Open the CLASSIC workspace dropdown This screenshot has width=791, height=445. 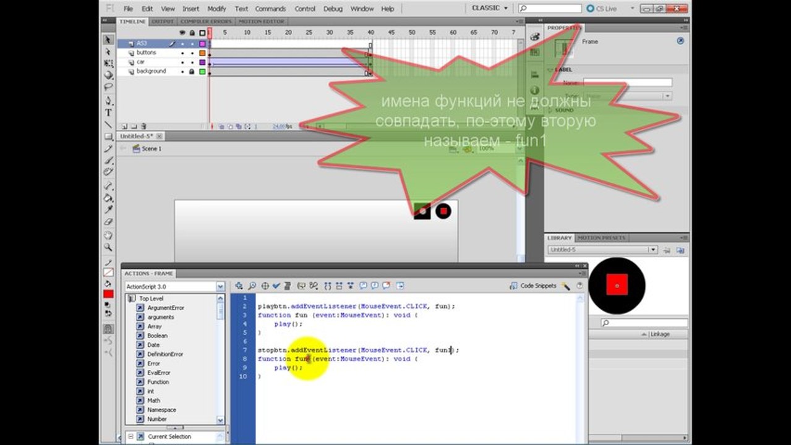489,8
